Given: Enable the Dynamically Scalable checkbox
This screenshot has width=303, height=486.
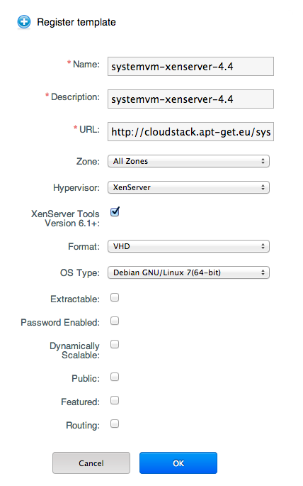Looking at the screenshot, I should click(115, 344).
